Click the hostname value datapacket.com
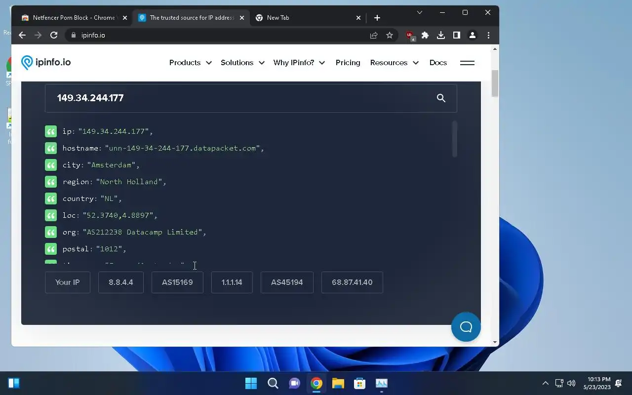 coord(184,148)
